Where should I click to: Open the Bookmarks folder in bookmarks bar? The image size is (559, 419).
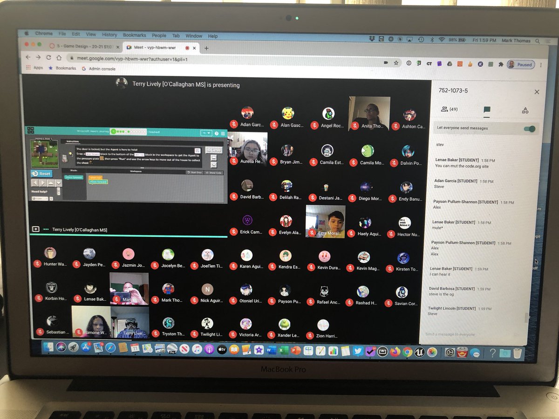(x=62, y=68)
